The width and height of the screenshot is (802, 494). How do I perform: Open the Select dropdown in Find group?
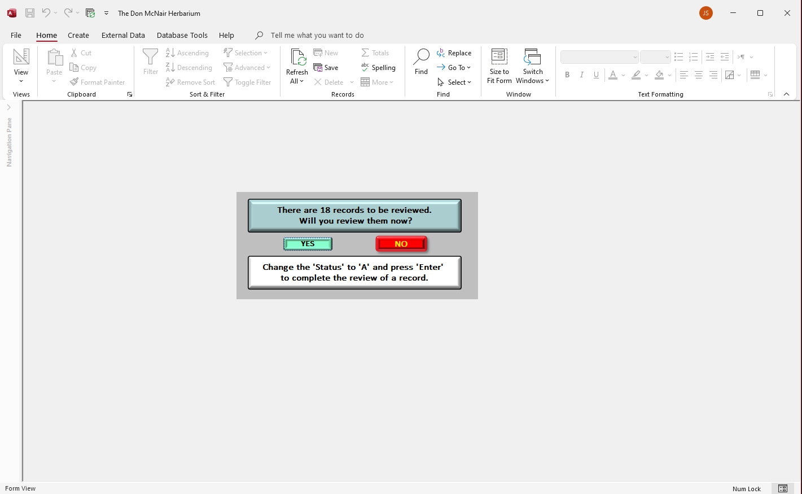454,82
